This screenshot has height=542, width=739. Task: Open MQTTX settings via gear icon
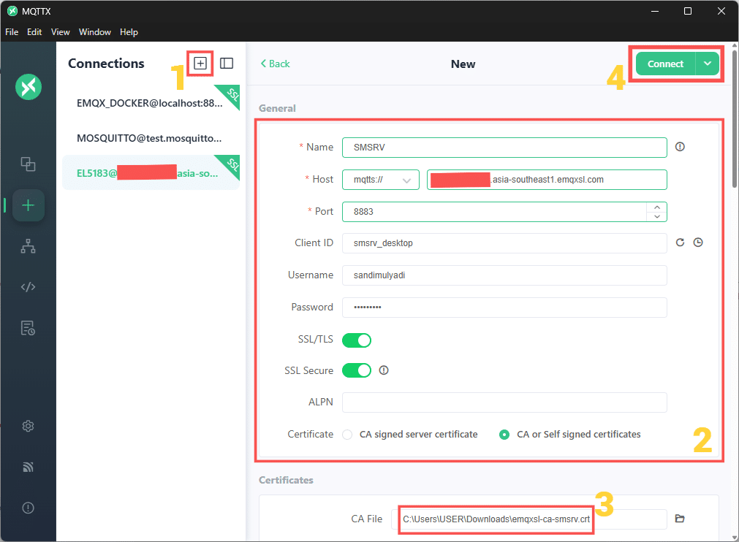point(28,426)
